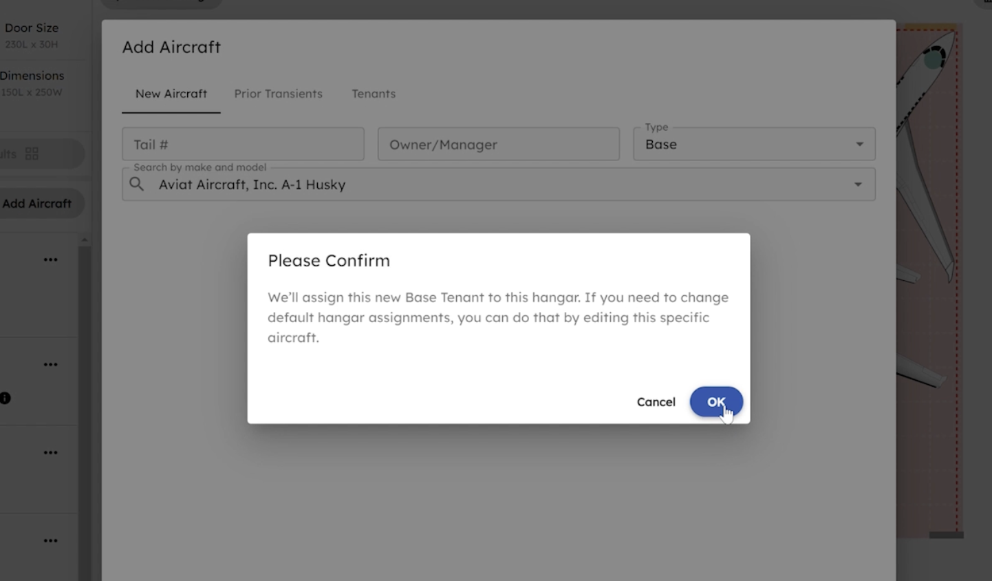Screen dimensions: 992x581
Task: Open the fourth three-dot menu in sidebar list
Action: pos(50,541)
